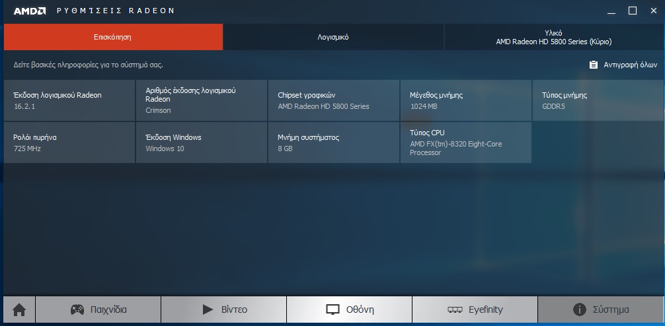This screenshot has width=665, height=326.
Task: Open the Eyefinity section
Action: tap(475, 310)
